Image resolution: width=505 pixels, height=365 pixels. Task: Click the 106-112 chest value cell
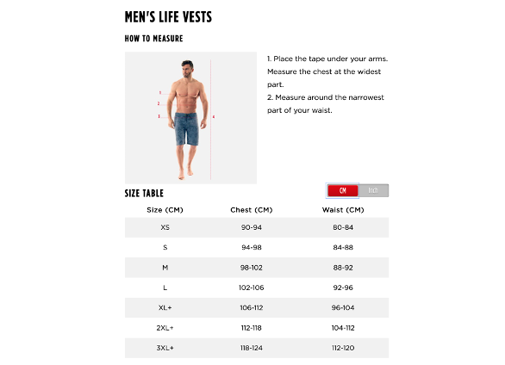click(252, 308)
